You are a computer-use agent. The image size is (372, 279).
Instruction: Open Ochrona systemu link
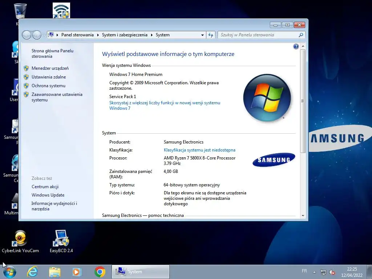tap(48, 86)
